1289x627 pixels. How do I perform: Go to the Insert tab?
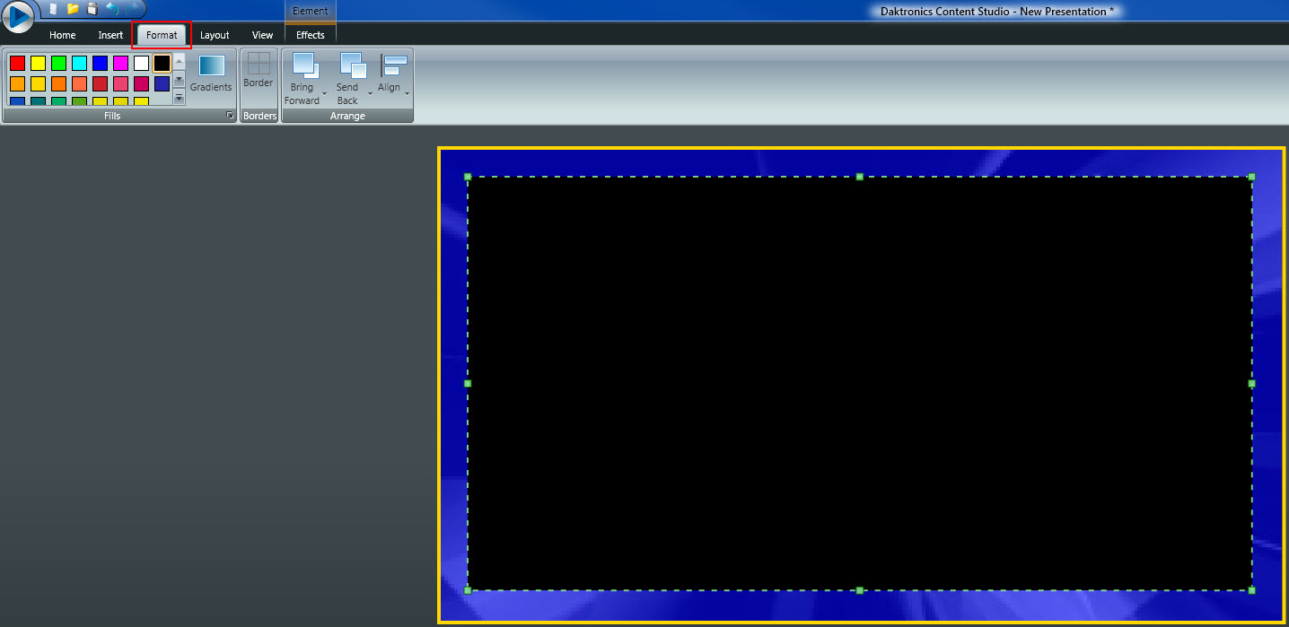point(110,35)
